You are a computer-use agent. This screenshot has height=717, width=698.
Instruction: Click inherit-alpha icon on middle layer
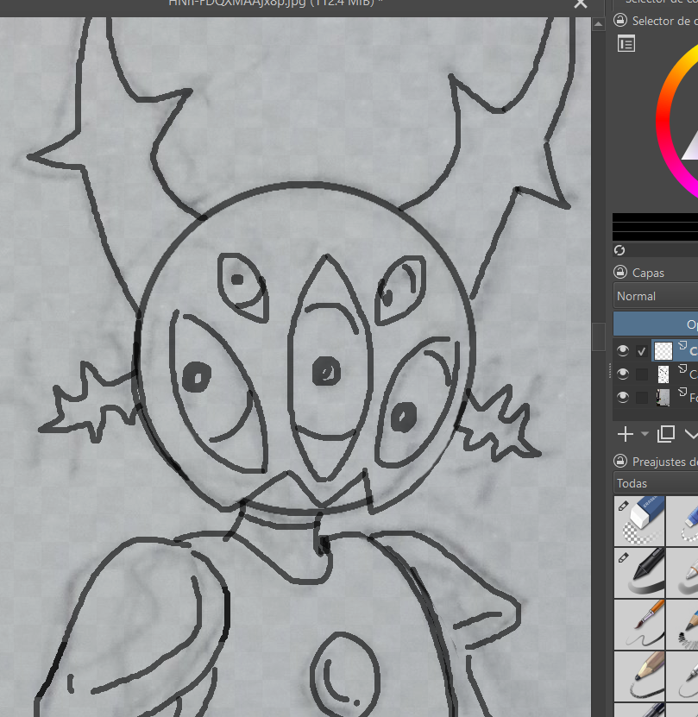coord(682,368)
